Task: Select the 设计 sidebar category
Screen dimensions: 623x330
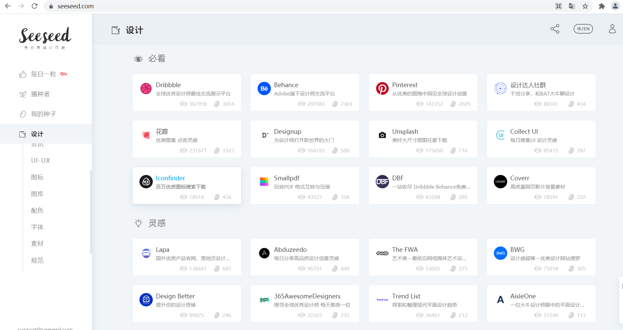Action: point(46,134)
